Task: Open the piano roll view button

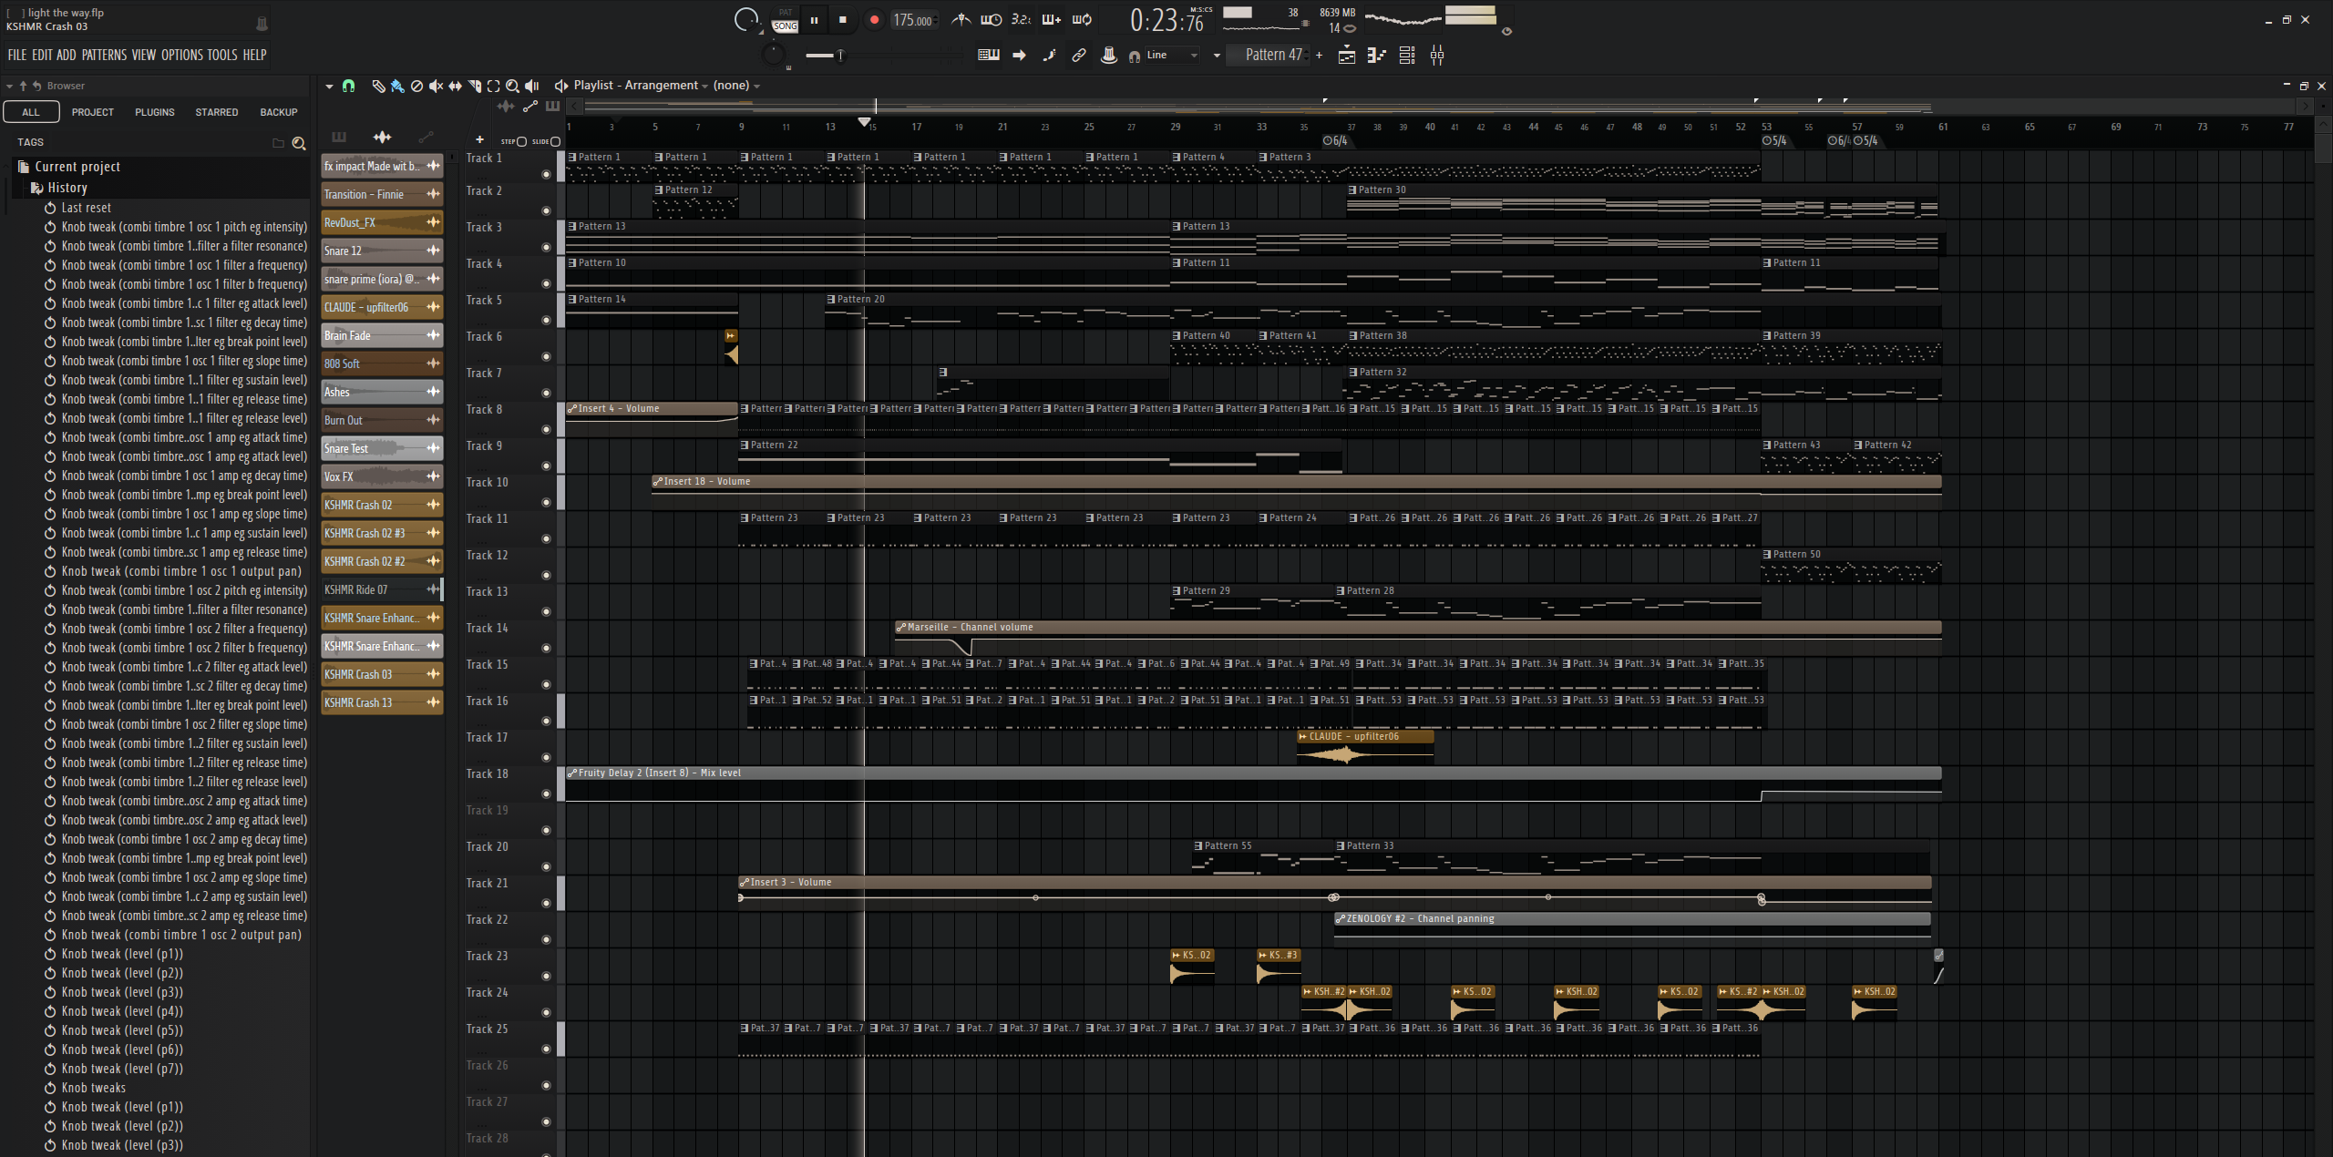Action: (x=1376, y=56)
